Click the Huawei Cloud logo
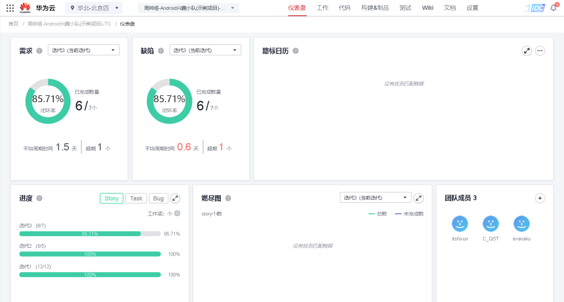The width and height of the screenshot is (564, 302). 25,7
